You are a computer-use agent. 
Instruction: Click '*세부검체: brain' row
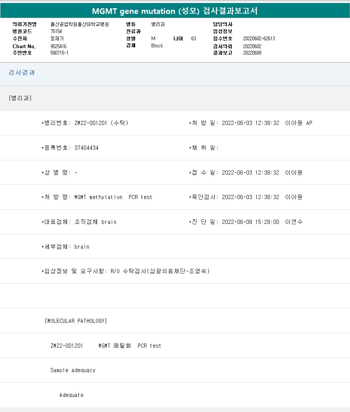point(65,247)
